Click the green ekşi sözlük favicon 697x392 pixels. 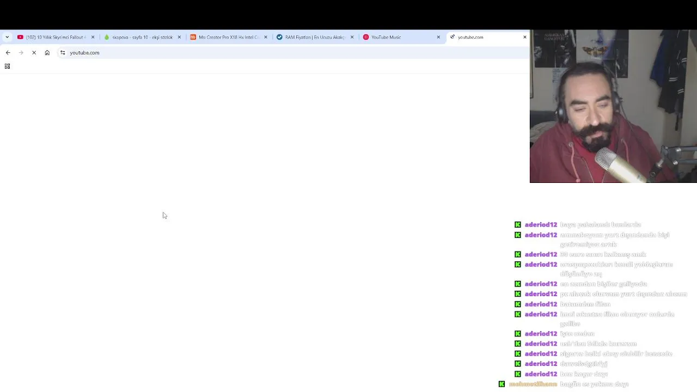[x=107, y=37]
